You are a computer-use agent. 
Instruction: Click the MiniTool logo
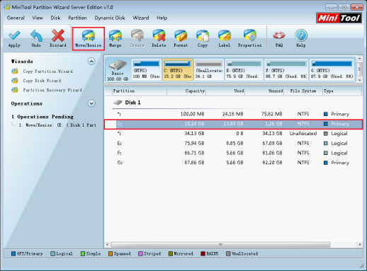tap(339, 18)
